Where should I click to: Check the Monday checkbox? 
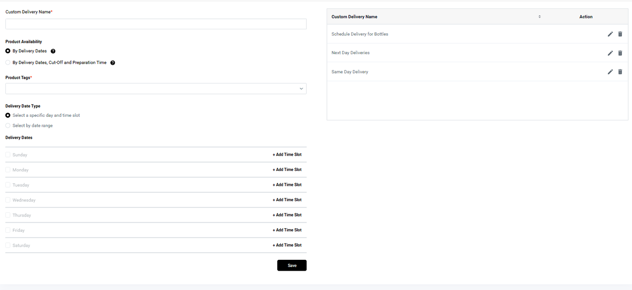8,170
